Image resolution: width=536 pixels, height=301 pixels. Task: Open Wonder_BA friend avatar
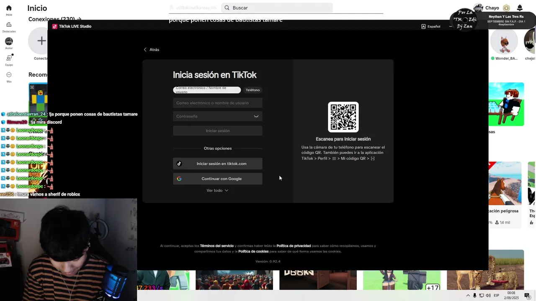[x=504, y=42]
